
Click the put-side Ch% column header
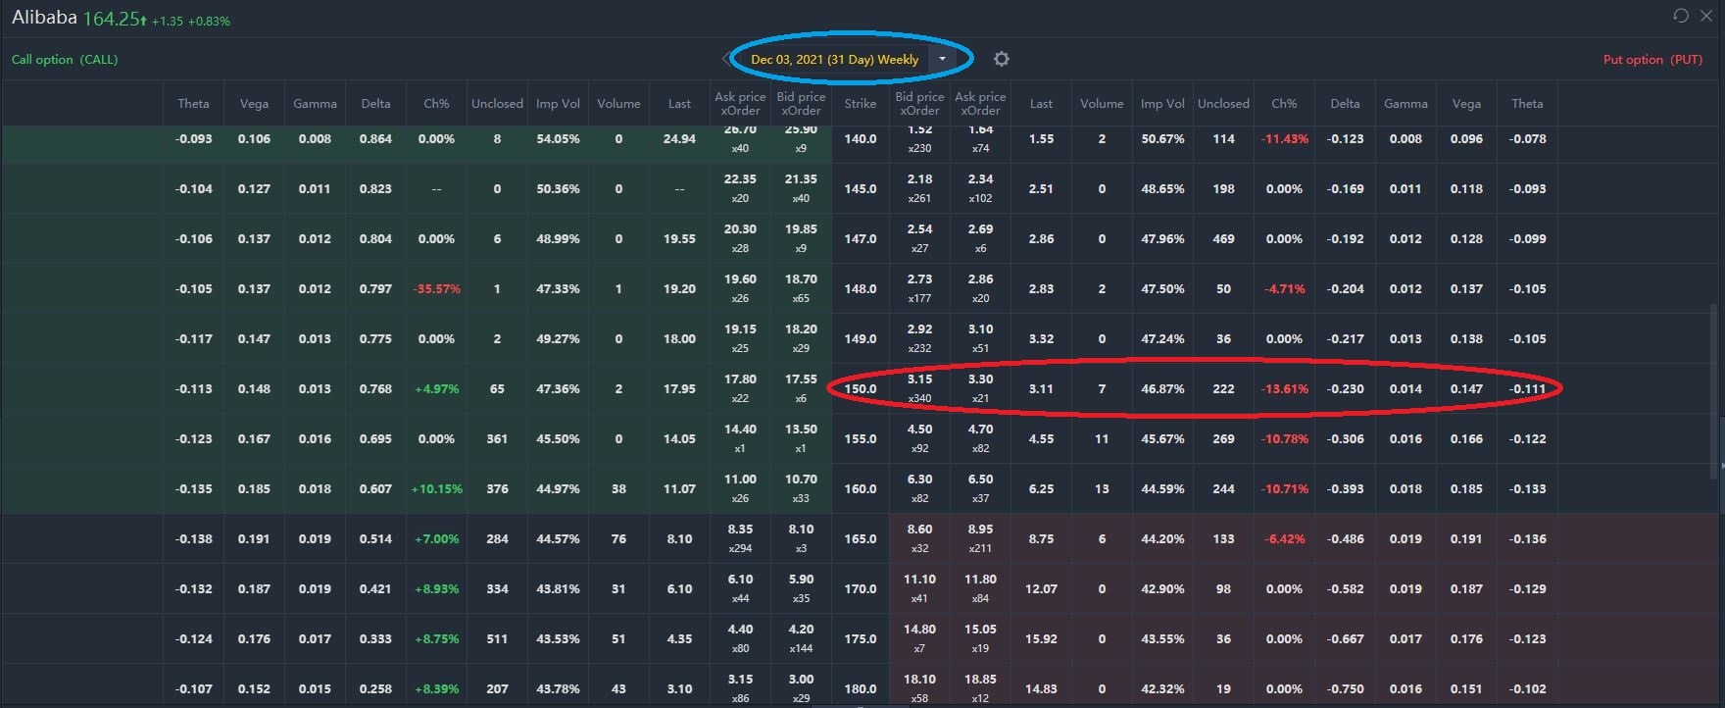click(x=1284, y=104)
